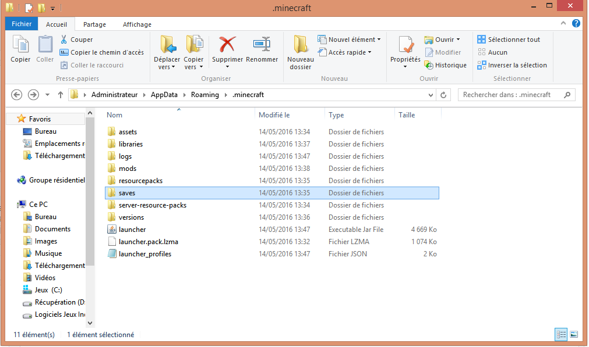
Task: Switch to the Affichage tab
Action: pos(137,24)
